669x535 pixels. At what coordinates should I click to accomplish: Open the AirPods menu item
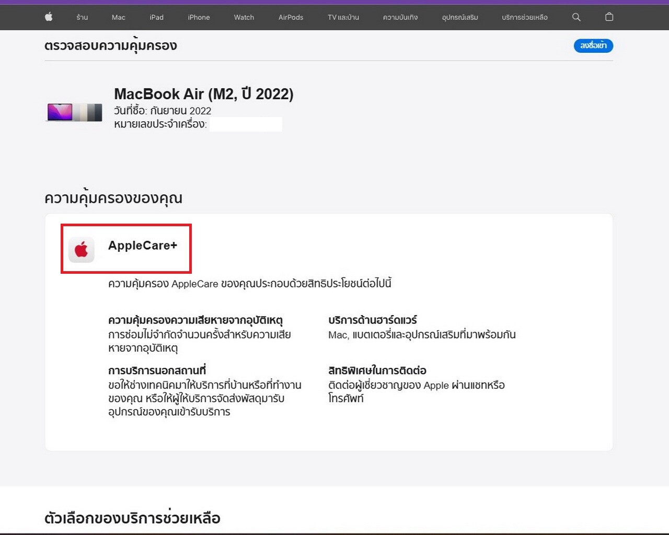point(291,17)
